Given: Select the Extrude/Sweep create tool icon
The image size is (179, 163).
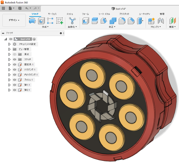Looking at the screenshot, I should 32,21.
